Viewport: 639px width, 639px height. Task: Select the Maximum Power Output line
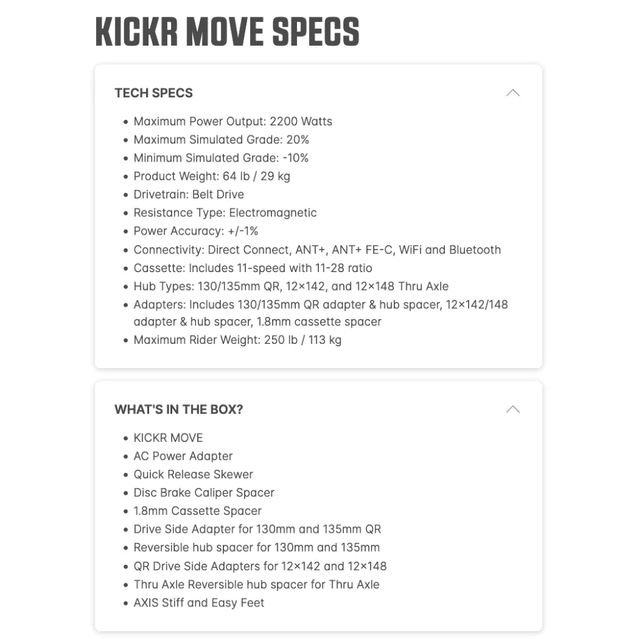pyautogui.click(x=233, y=121)
